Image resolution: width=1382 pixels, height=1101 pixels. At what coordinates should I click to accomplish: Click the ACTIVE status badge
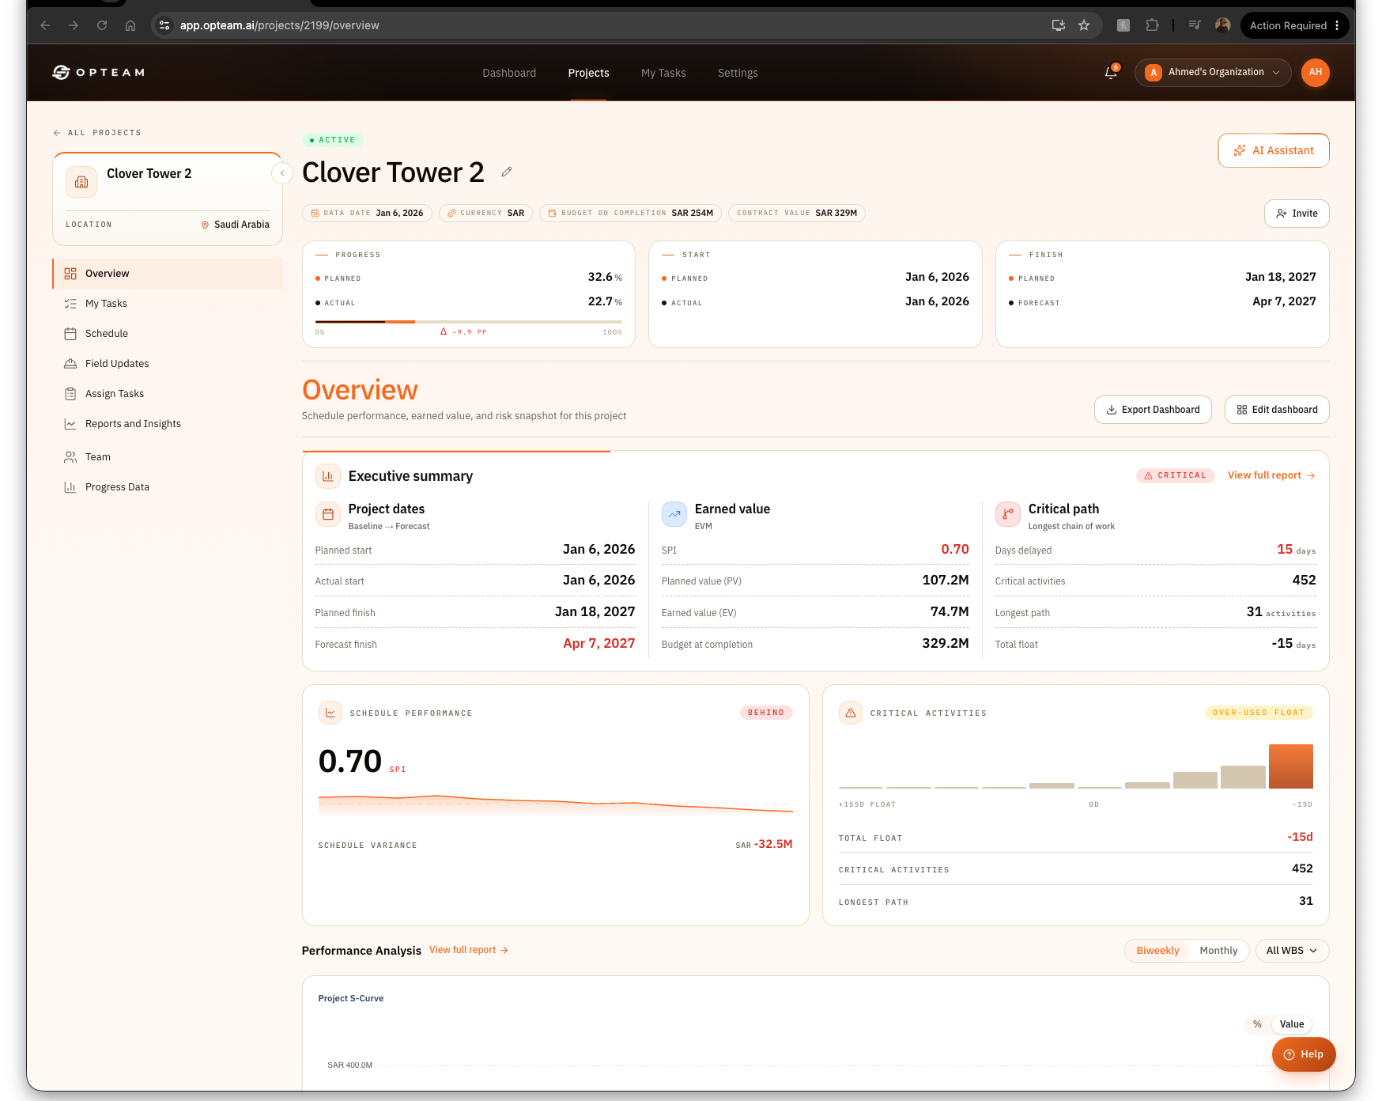pyautogui.click(x=332, y=140)
